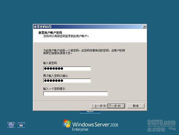Click the 输入一个密码提示 label
179x135 pixels.
point(55,89)
